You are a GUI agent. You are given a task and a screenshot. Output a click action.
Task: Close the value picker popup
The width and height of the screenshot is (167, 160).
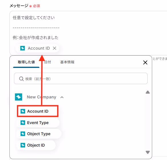point(145,62)
